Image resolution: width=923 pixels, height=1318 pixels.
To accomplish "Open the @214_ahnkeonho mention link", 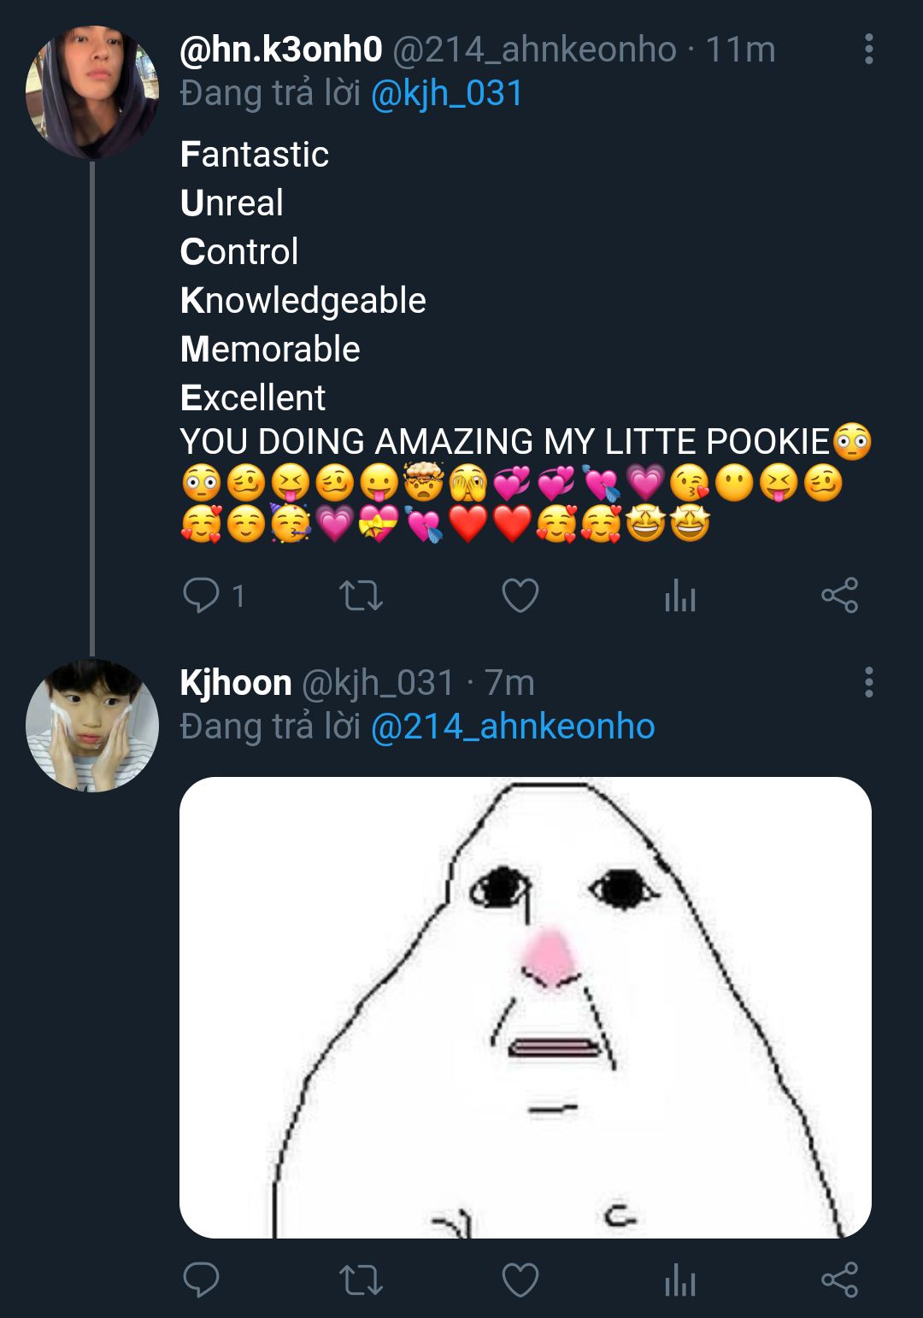I will [513, 727].
